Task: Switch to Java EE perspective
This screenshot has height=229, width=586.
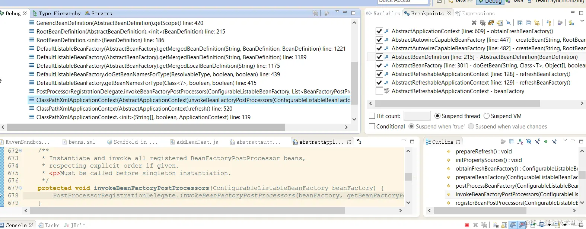Action: [461, 1]
